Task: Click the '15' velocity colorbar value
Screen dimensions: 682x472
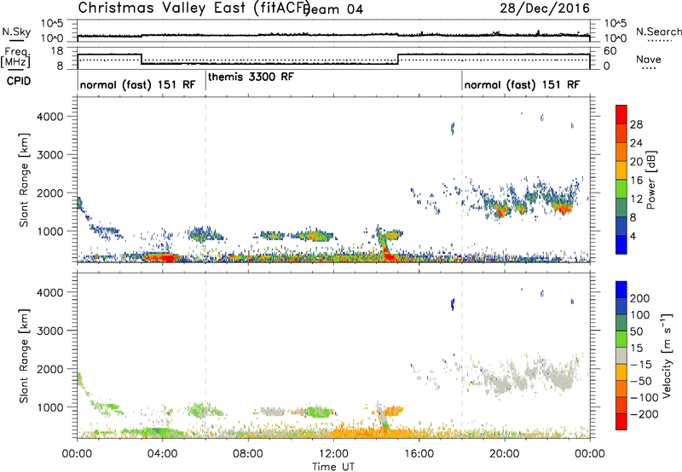Action: 636,348
